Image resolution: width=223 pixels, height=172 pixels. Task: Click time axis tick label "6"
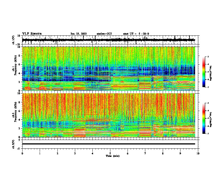(128, 153)
